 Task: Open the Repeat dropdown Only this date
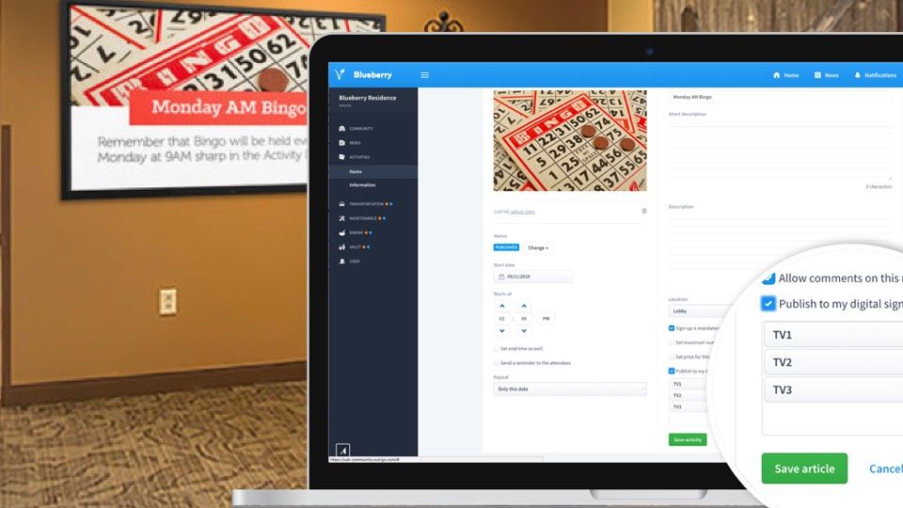point(570,389)
